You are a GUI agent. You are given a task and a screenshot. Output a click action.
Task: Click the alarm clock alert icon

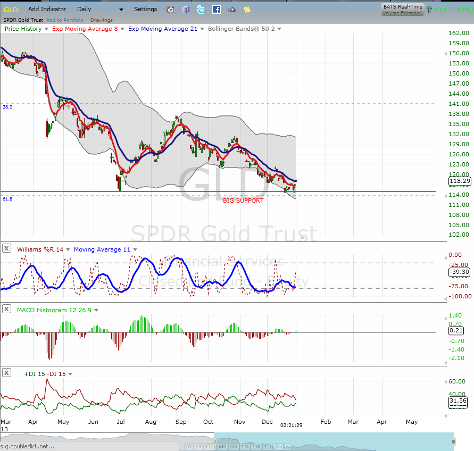[170, 10]
